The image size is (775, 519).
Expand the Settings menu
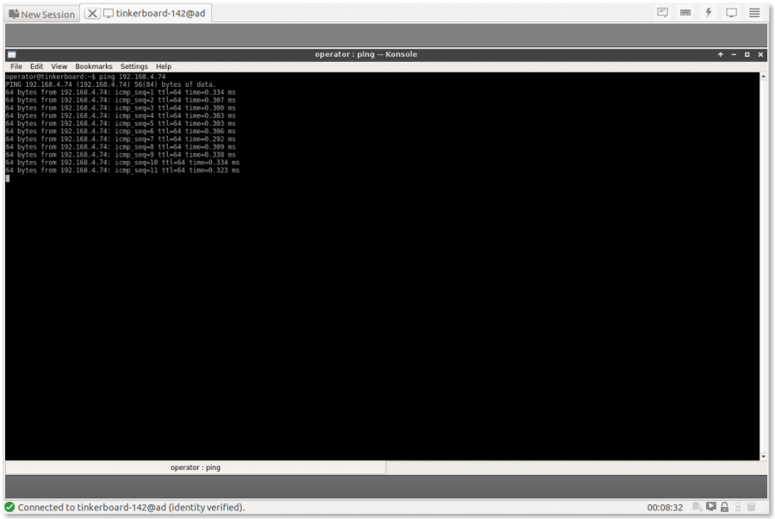(x=133, y=66)
